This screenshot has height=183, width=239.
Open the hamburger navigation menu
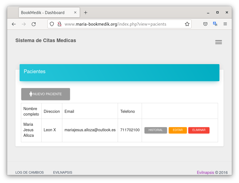click(x=218, y=42)
